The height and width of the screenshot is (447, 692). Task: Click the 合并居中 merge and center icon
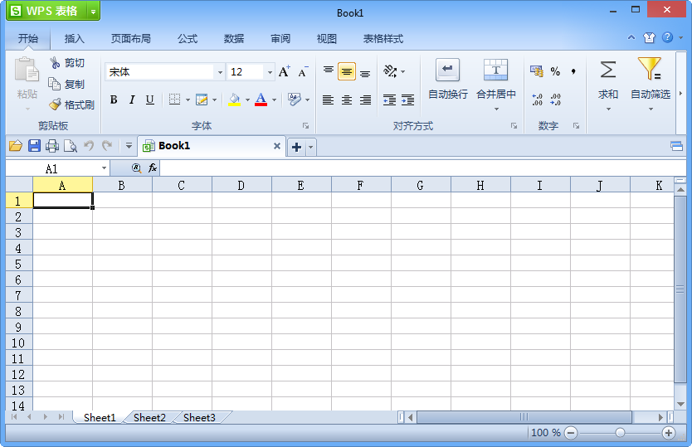(x=496, y=70)
